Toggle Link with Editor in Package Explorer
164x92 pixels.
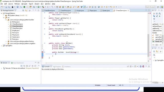tap(26, 10)
